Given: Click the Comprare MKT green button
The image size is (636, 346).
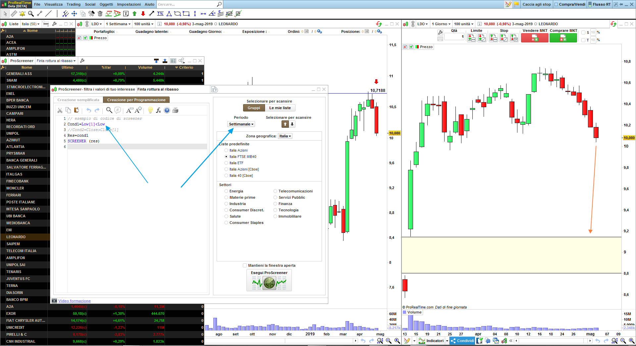Looking at the screenshot, I should coord(563,38).
